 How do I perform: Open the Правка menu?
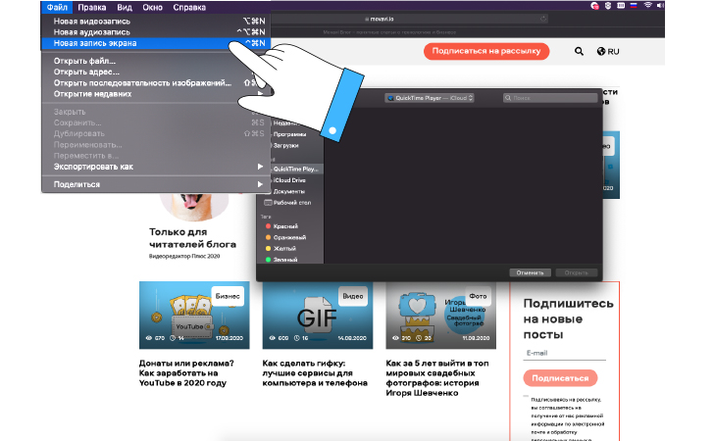tap(91, 7)
